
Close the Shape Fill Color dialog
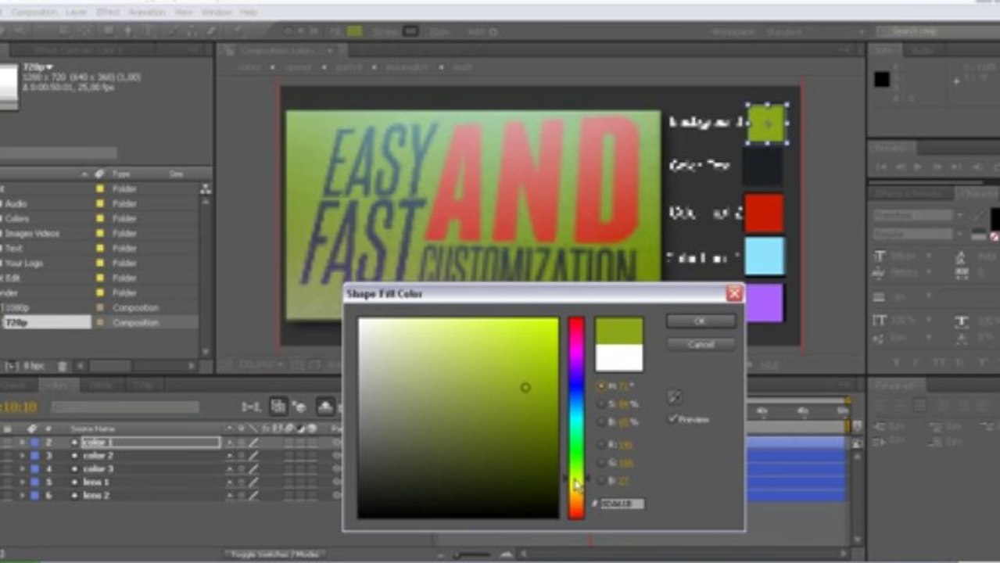click(x=734, y=293)
